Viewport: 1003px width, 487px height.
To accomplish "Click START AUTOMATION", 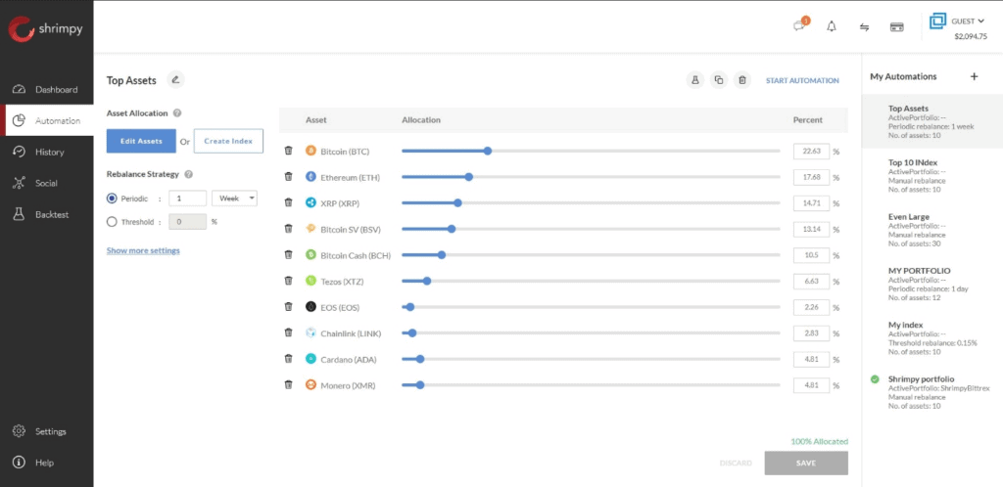I will (802, 80).
